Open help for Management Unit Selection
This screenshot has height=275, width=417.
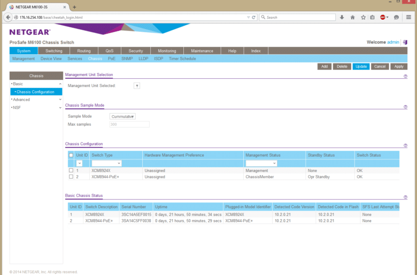click(405, 76)
